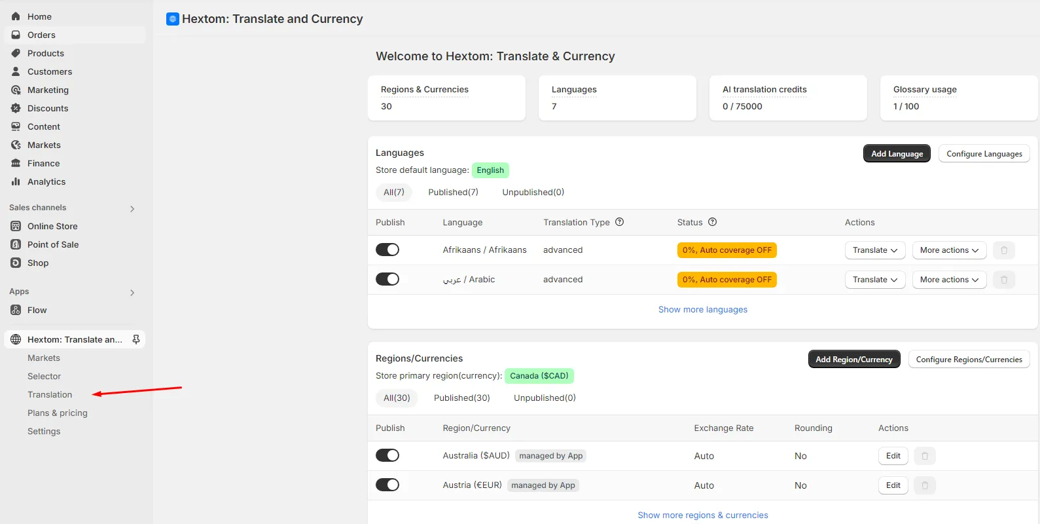Image resolution: width=1040 pixels, height=524 pixels.
Task: Click the Marketing target icon
Action: point(16,90)
